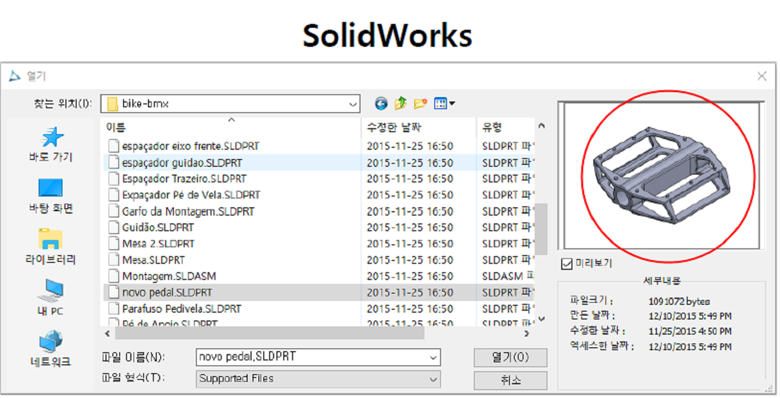Expand the file name combo box arrow
This screenshot has width=780, height=398.
click(433, 358)
